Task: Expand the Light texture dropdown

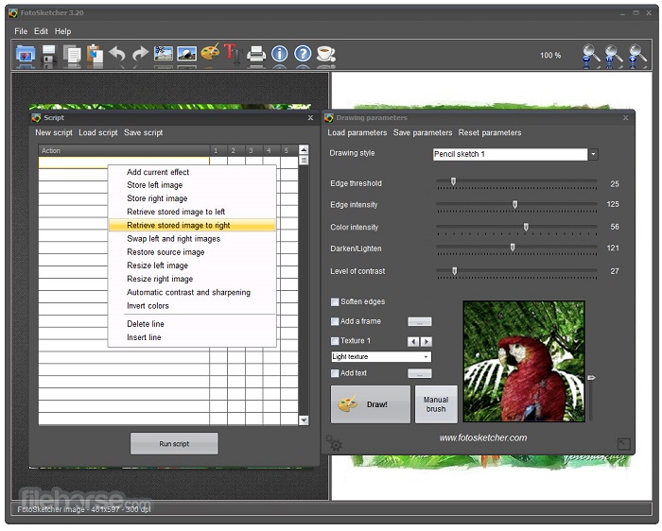Action: coord(427,357)
